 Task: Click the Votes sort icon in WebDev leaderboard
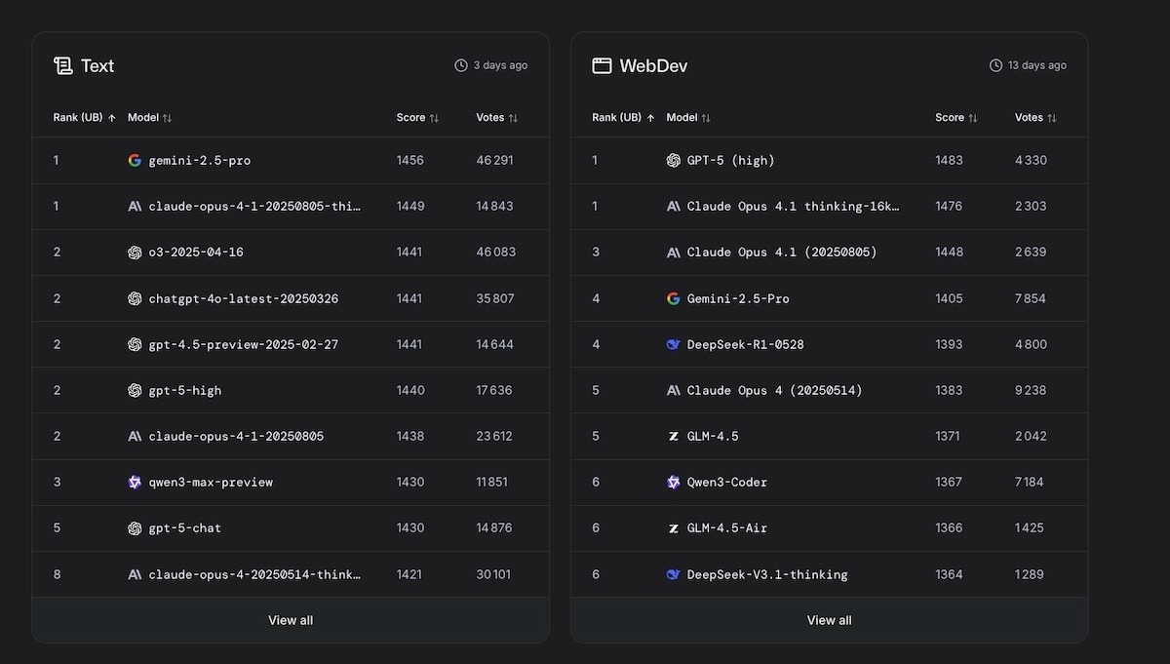click(x=1051, y=118)
